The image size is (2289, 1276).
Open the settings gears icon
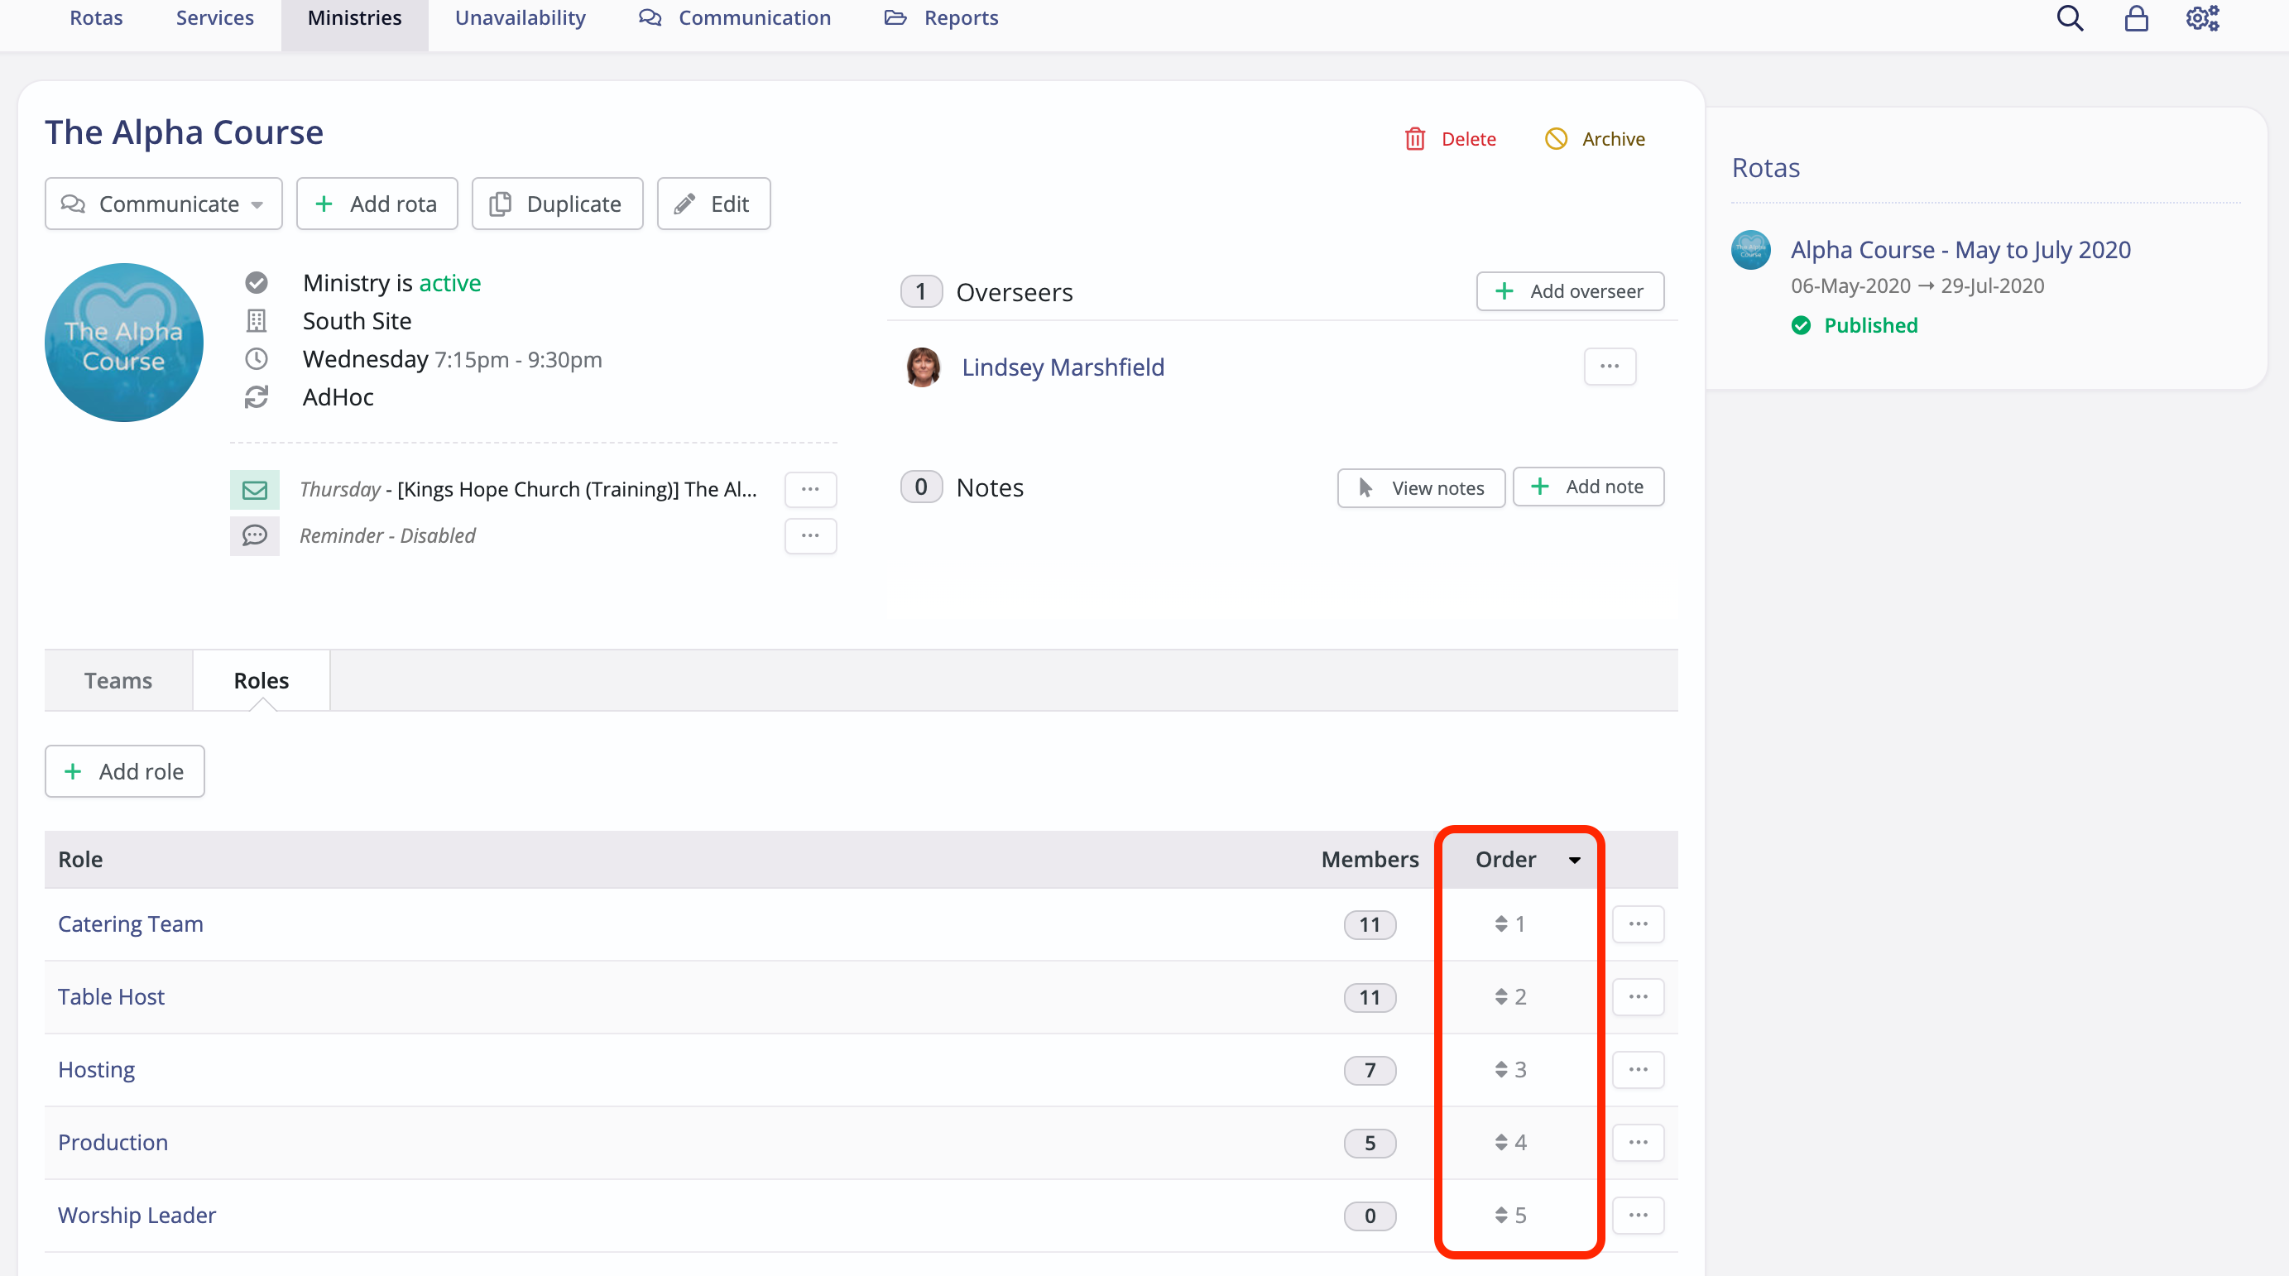[2203, 19]
